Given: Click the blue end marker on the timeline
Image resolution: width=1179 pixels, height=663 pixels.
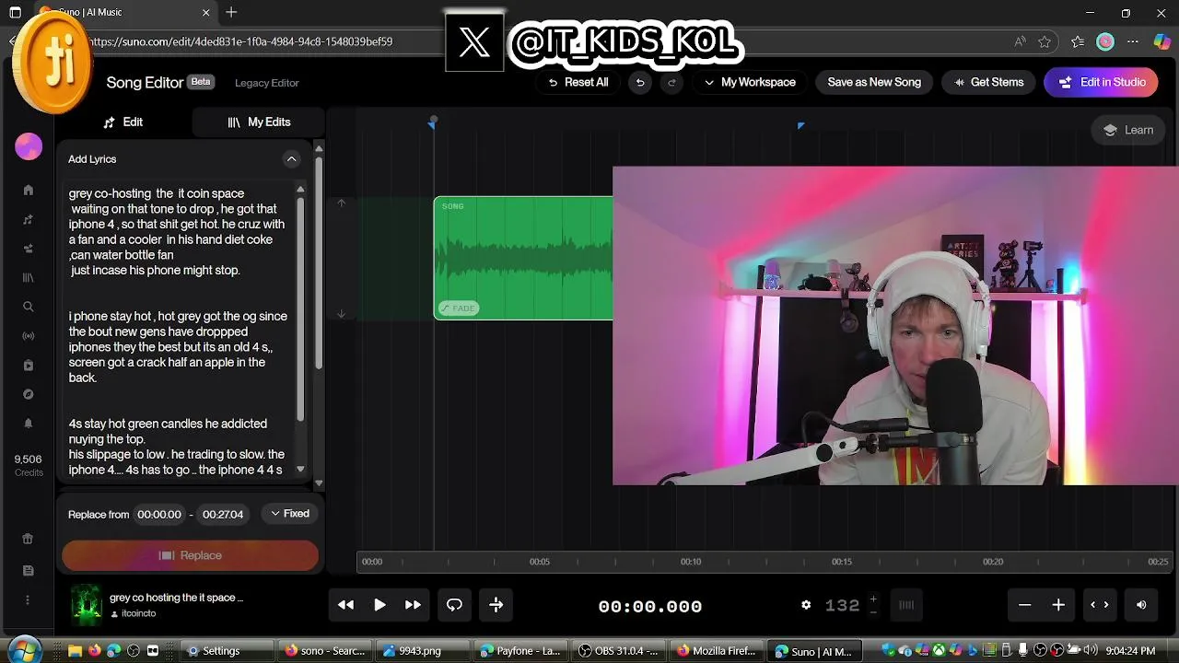Looking at the screenshot, I should point(800,125).
